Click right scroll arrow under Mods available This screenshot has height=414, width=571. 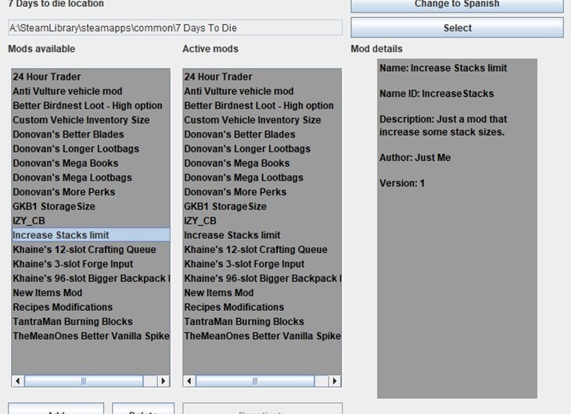click(163, 381)
